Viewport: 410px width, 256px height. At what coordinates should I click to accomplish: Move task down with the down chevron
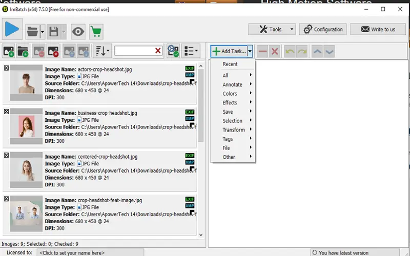coord(330,51)
